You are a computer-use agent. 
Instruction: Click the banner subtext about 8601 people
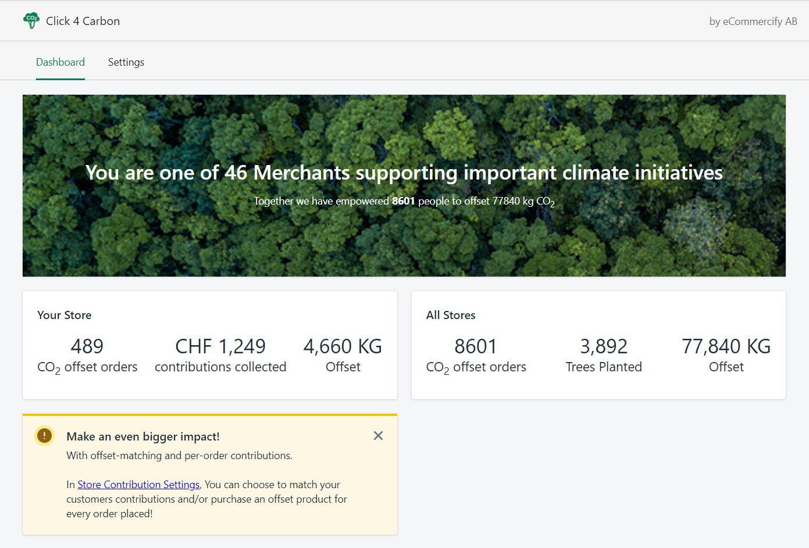tap(404, 201)
